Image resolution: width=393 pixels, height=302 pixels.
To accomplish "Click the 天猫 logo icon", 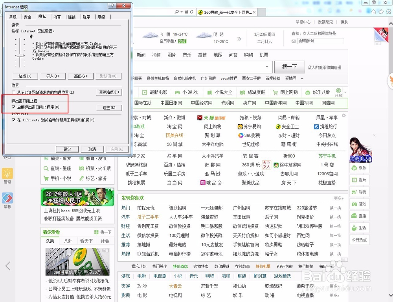I will (200, 118).
